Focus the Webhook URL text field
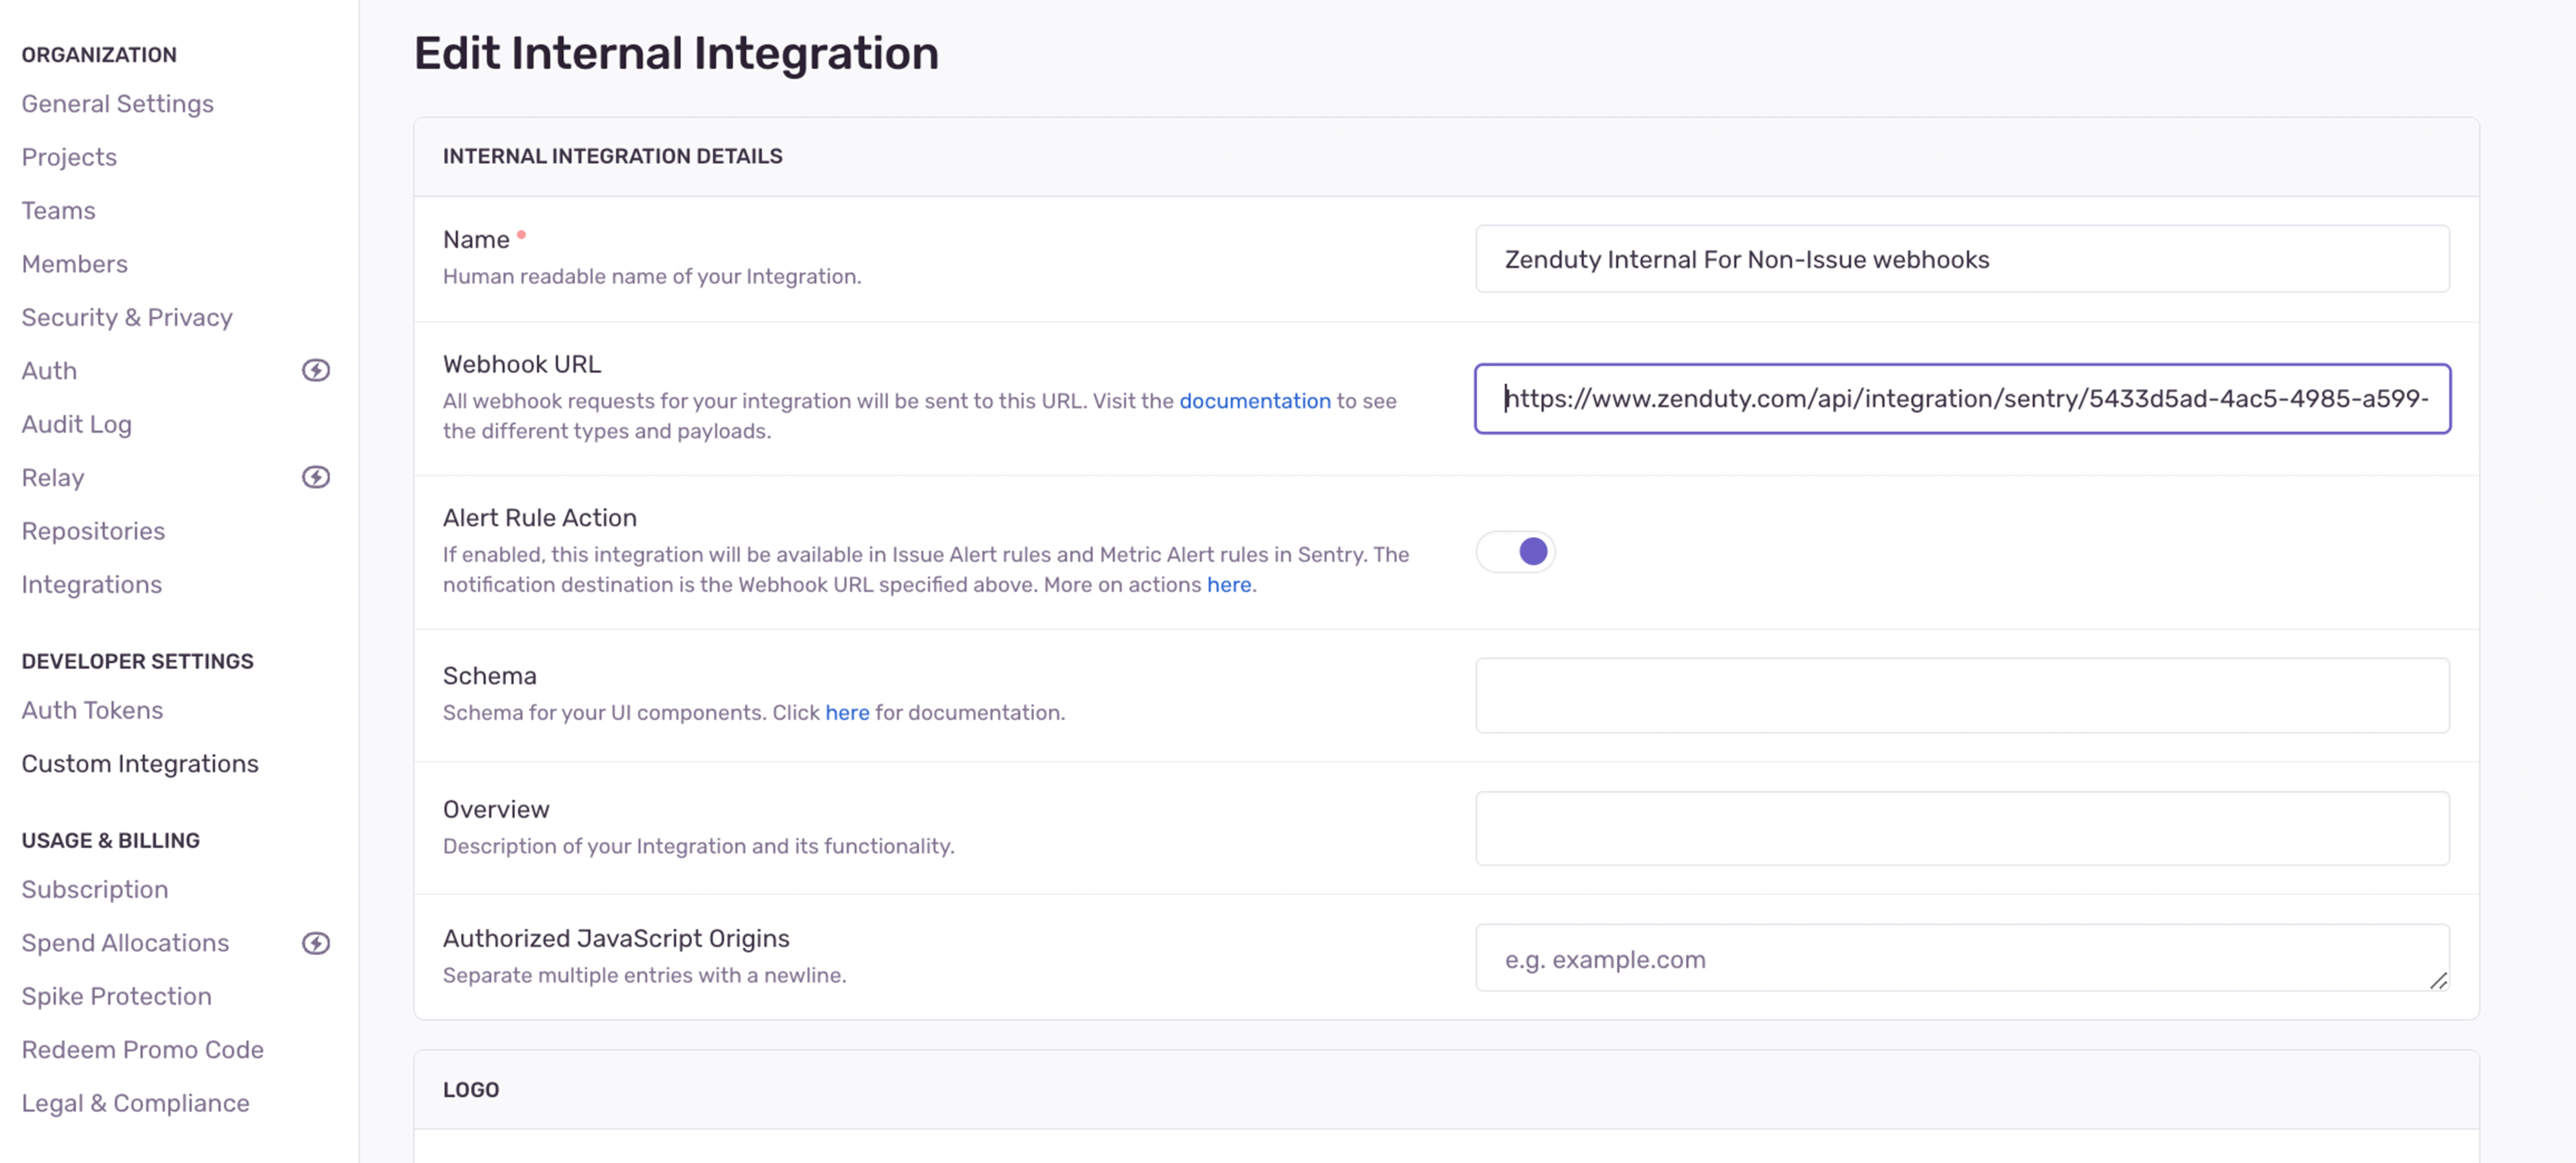The image size is (2576, 1163). (x=1961, y=399)
